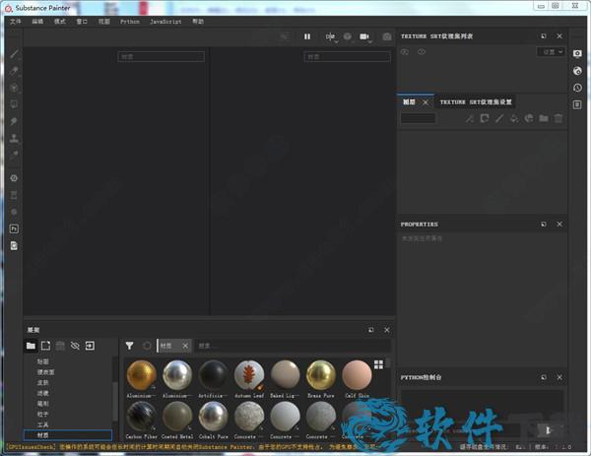Image resolution: width=591 pixels, height=456 pixels.
Task: Open the Texture Set list settings dropdown
Action: pyautogui.click(x=551, y=51)
